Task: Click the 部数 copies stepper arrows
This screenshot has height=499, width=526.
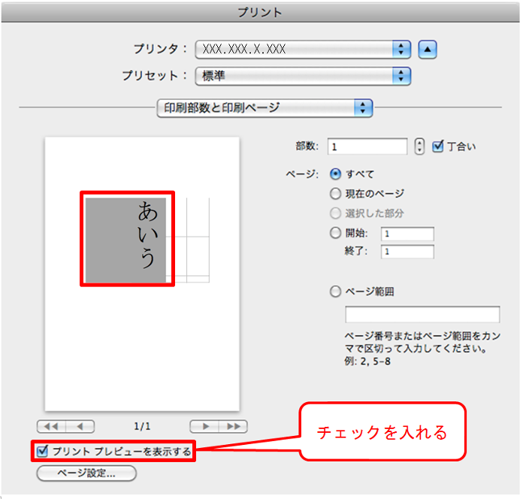Action: click(419, 147)
